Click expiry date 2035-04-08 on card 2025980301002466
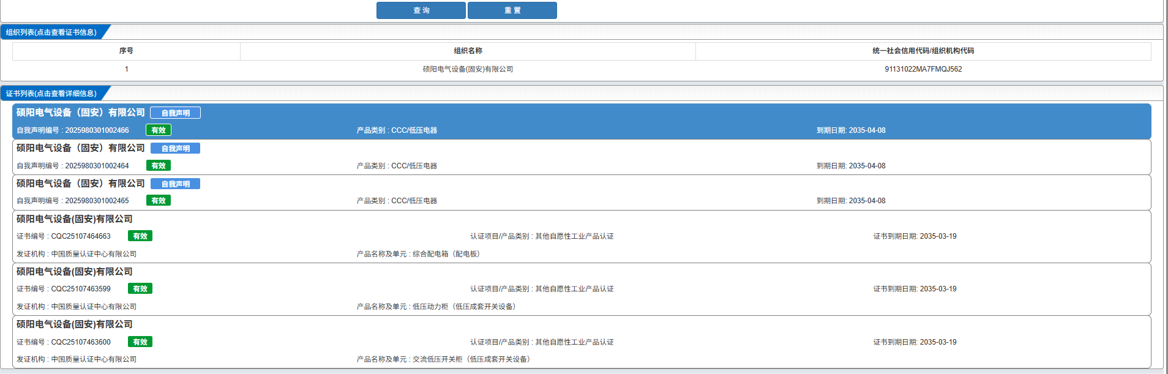 (x=867, y=130)
